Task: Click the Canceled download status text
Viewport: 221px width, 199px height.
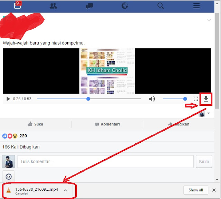Action: click(21, 193)
